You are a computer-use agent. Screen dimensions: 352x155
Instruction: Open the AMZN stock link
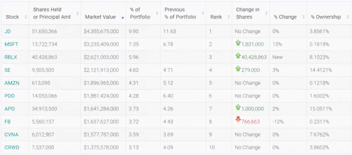[12, 83]
